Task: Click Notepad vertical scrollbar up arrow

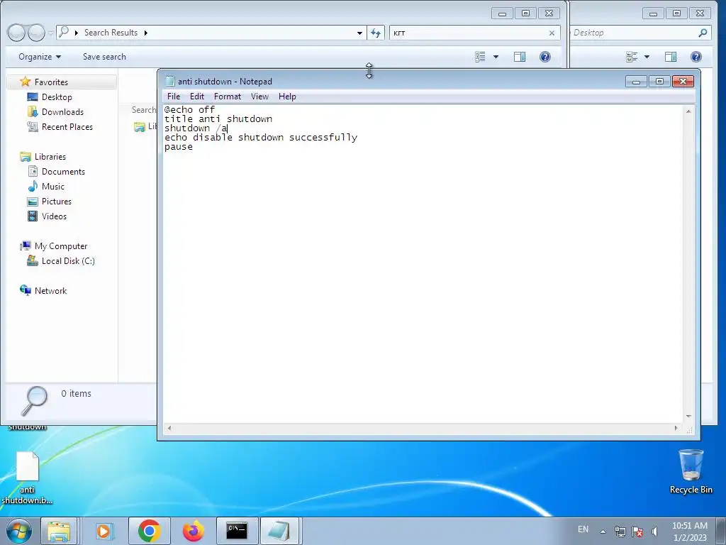Action: tap(688, 111)
